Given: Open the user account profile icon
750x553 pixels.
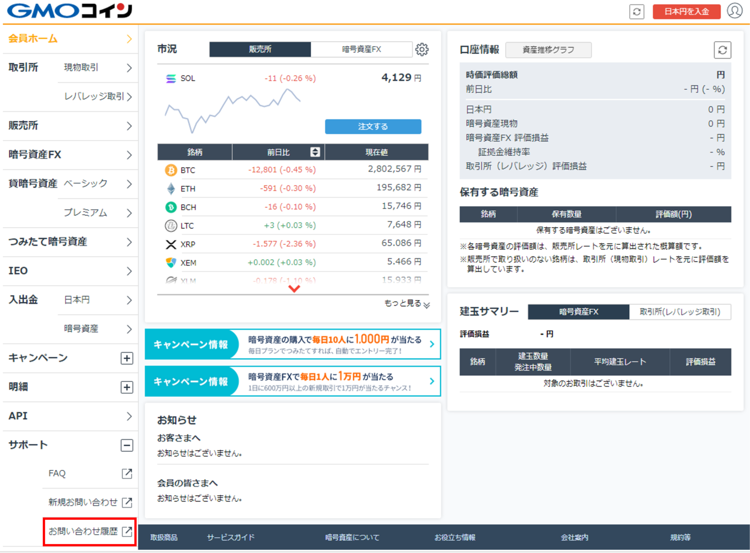Looking at the screenshot, I should [x=734, y=11].
